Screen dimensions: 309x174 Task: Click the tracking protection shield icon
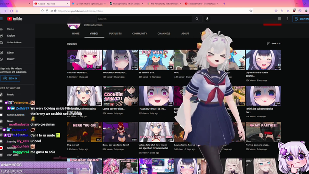[42, 11]
